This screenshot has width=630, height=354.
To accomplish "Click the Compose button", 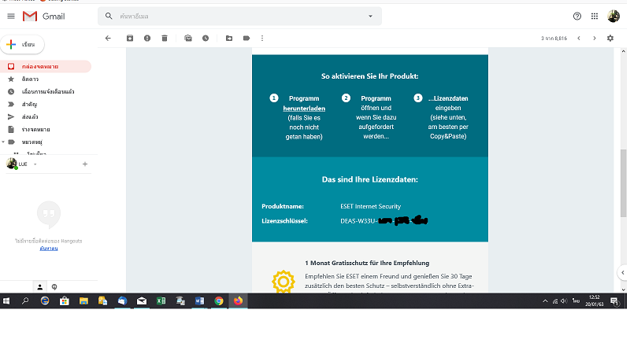I will [x=23, y=45].
